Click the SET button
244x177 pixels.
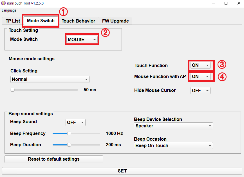click(x=122, y=171)
